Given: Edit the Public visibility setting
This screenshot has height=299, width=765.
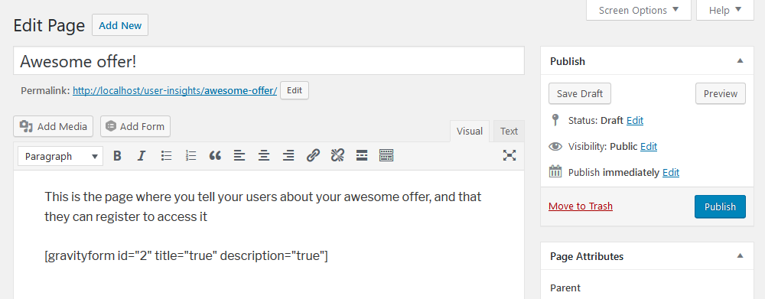Looking at the screenshot, I should pyautogui.click(x=649, y=146).
